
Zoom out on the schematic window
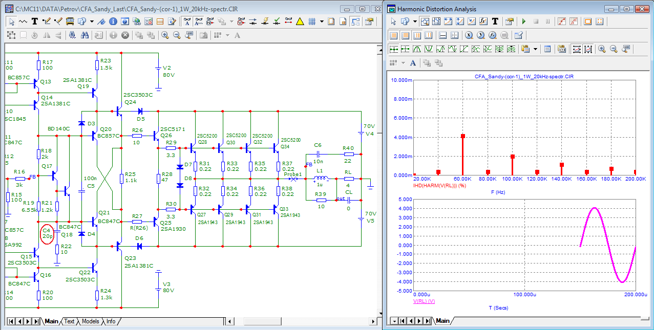[177, 35]
